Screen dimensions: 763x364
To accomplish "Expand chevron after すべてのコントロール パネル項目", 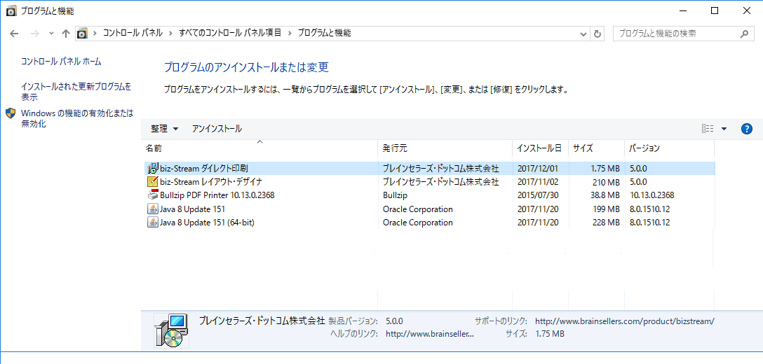I will [290, 34].
